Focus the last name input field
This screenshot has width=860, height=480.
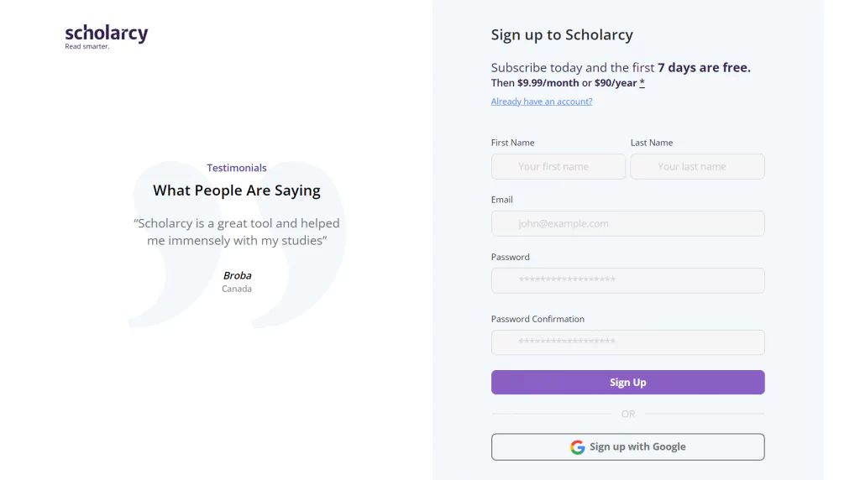(697, 167)
